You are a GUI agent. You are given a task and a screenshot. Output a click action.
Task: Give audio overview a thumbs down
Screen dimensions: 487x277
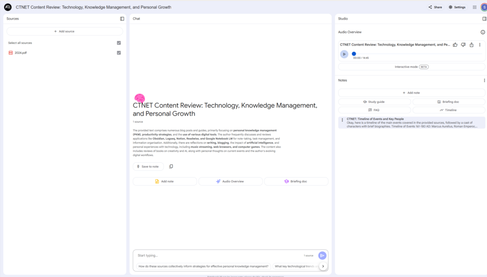[x=463, y=45]
